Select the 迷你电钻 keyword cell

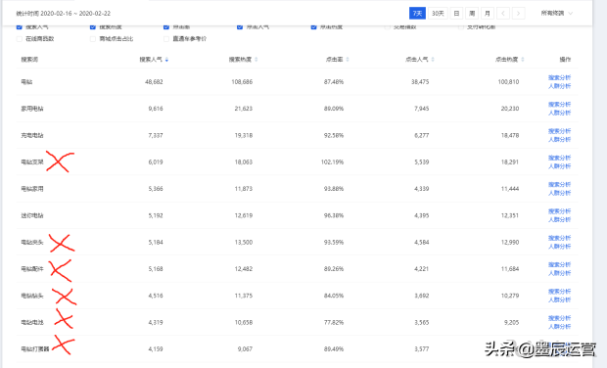pos(32,215)
